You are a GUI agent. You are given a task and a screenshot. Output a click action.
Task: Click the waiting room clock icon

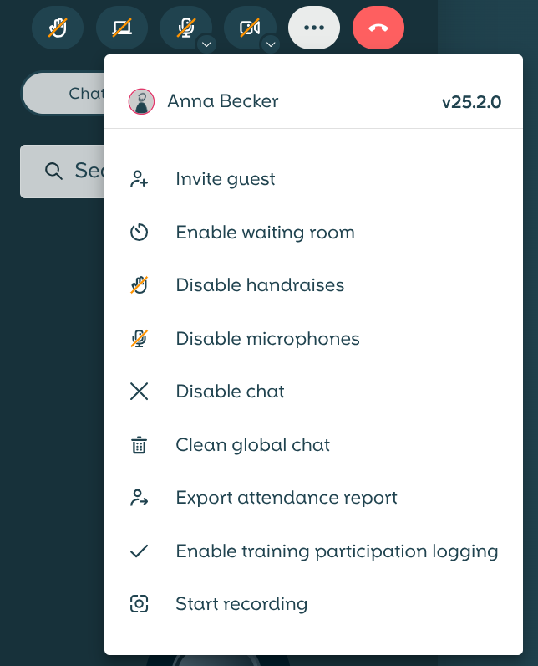point(140,233)
